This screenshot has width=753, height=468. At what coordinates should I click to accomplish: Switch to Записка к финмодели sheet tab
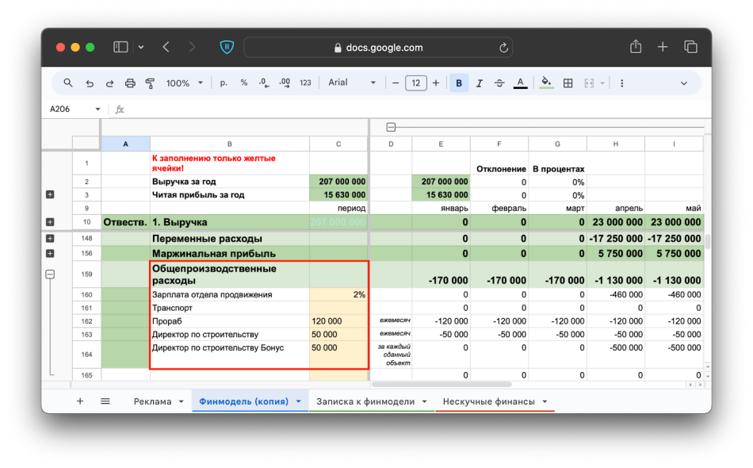click(x=365, y=401)
